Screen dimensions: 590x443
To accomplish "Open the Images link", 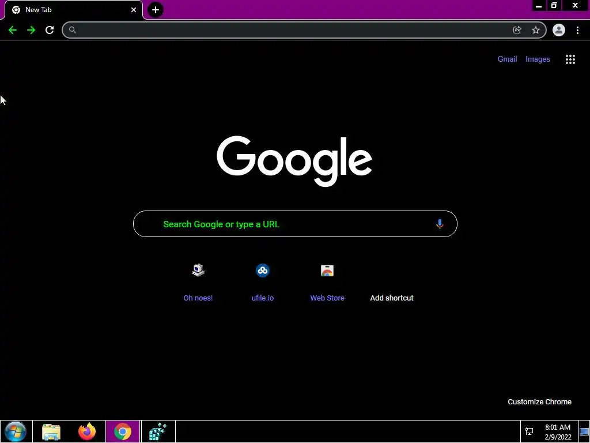I will [x=538, y=59].
